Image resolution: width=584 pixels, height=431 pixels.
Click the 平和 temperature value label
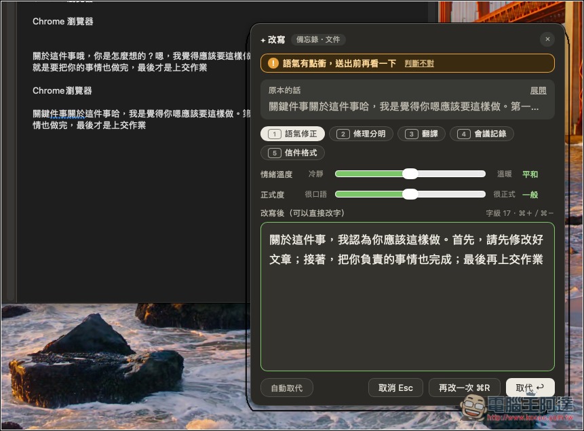click(530, 174)
